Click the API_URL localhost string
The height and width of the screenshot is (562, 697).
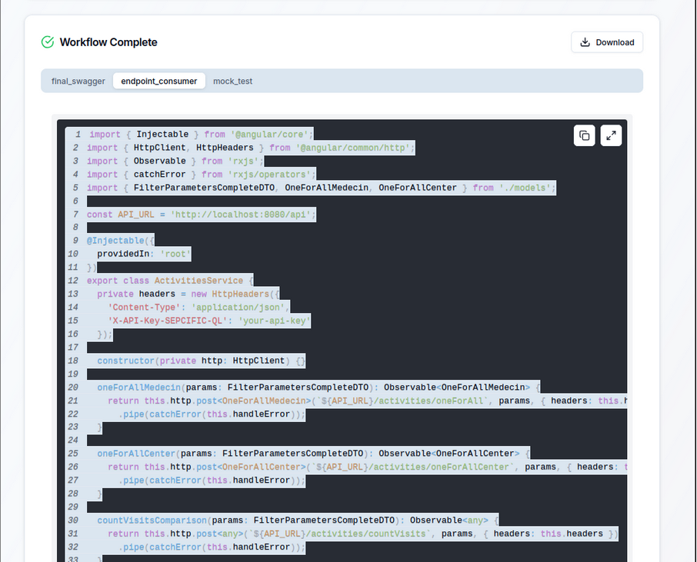tap(241, 214)
